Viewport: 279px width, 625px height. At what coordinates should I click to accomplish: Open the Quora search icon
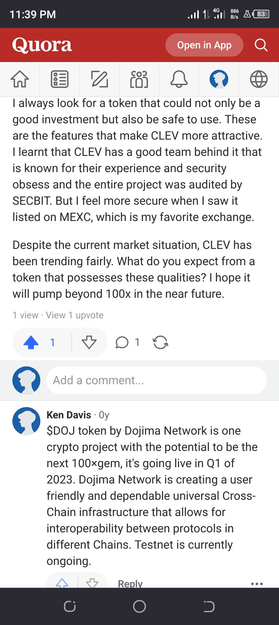[x=261, y=45]
